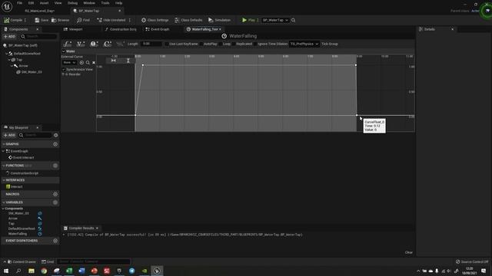Open the File menu
Viewport: 492px width, 276px height.
(19, 3)
